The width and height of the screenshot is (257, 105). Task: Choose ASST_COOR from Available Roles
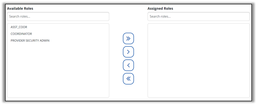pyautogui.click(x=19, y=27)
